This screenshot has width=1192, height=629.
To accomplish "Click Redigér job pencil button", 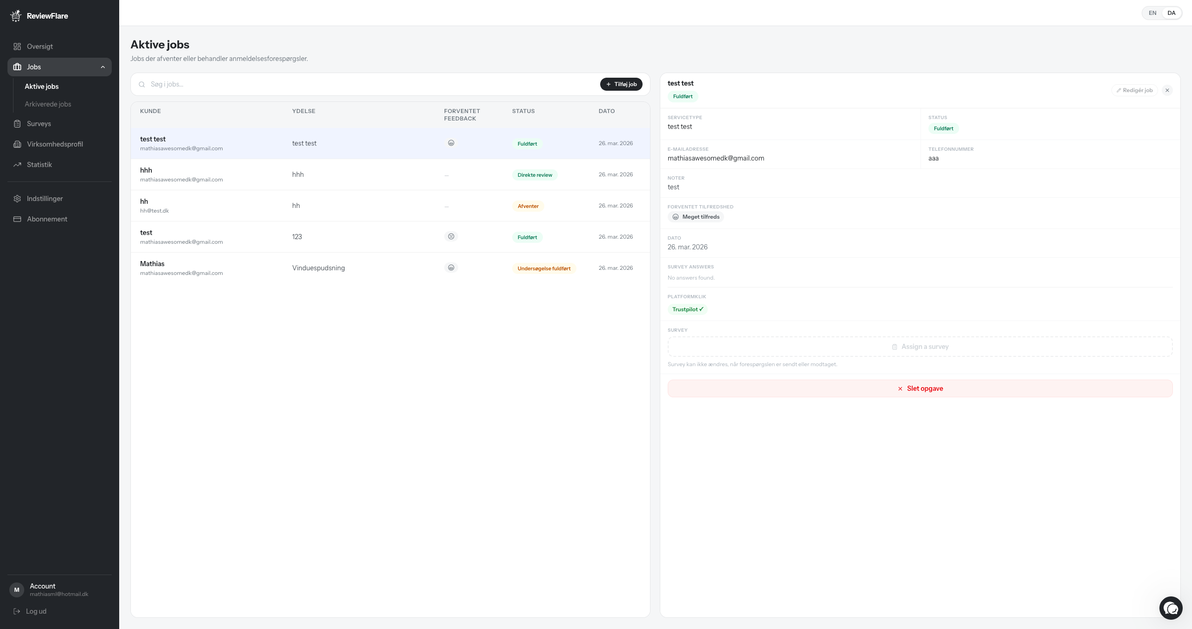I will click(x=1134, y=90).
